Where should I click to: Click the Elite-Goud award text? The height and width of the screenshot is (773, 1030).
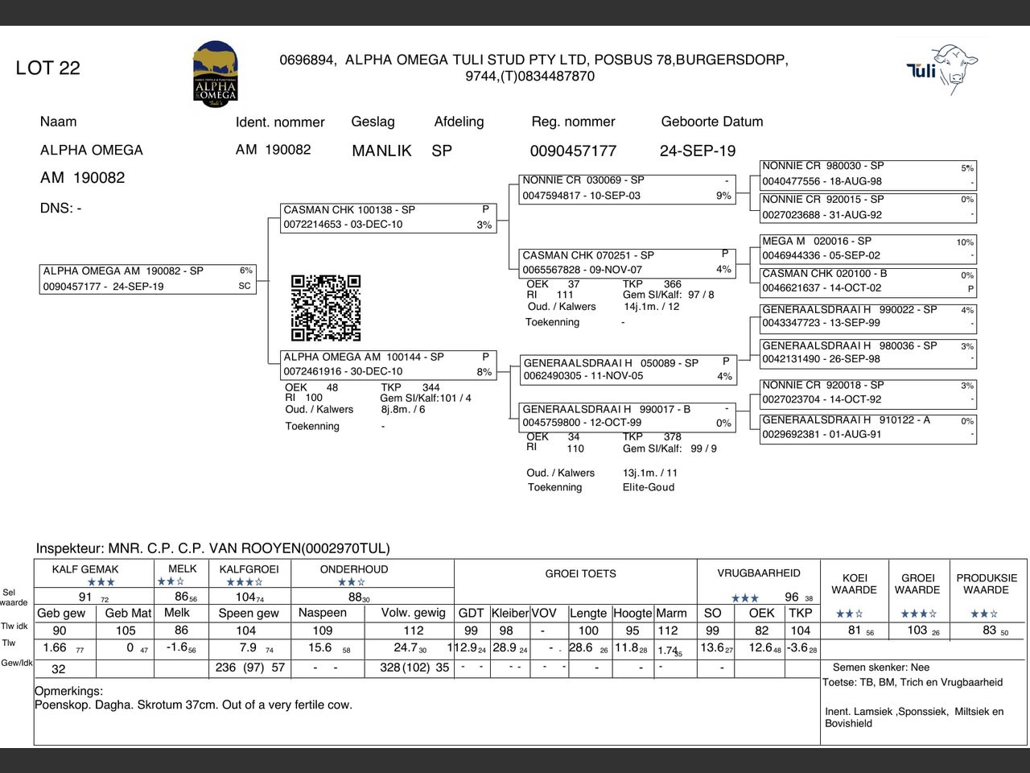(x=649, y=487)
